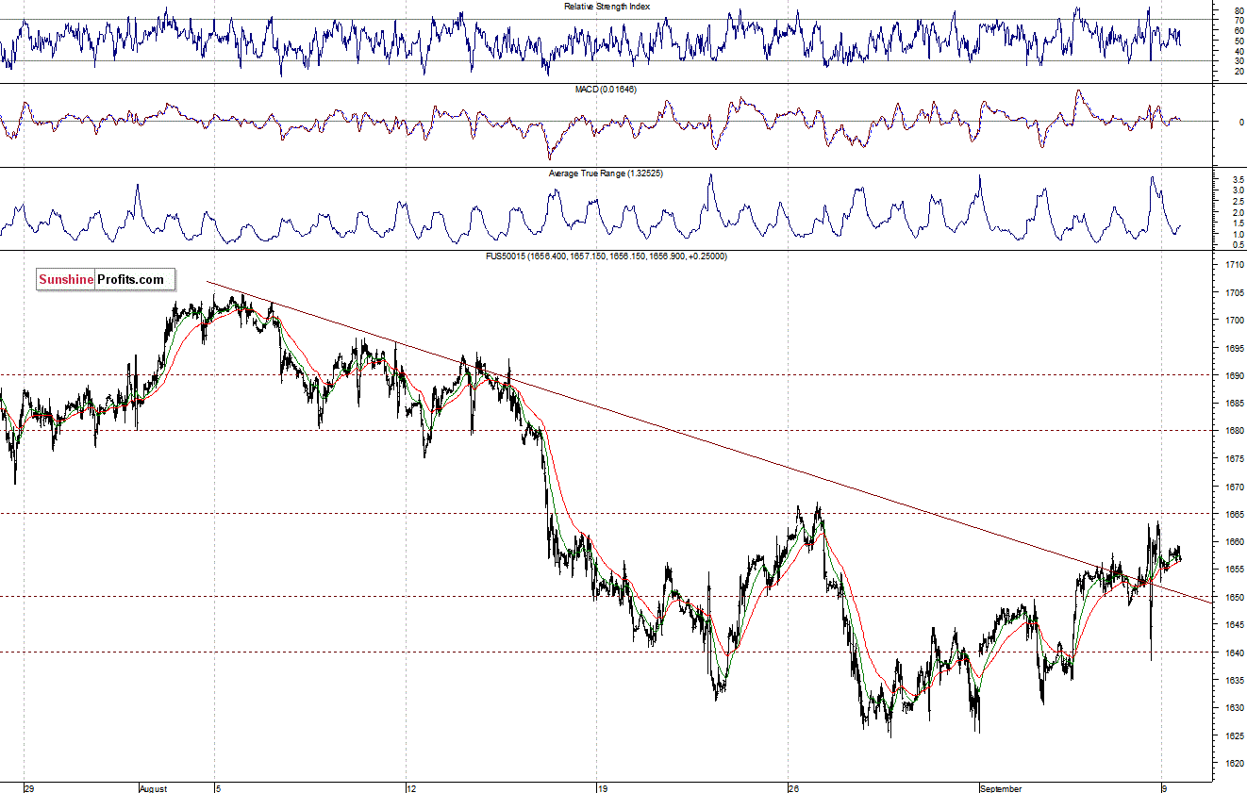Screen dimensions: 1247x793
Task: Click the 1660 price axis label
Action: [x=1234, y=542]
